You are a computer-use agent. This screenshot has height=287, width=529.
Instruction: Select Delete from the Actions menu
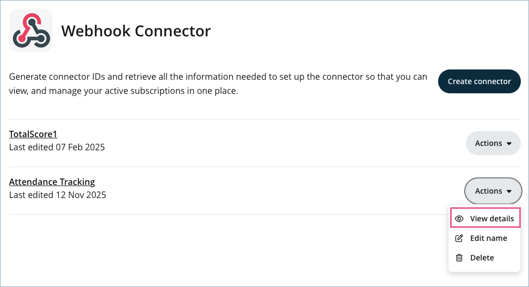click(482, 258)
